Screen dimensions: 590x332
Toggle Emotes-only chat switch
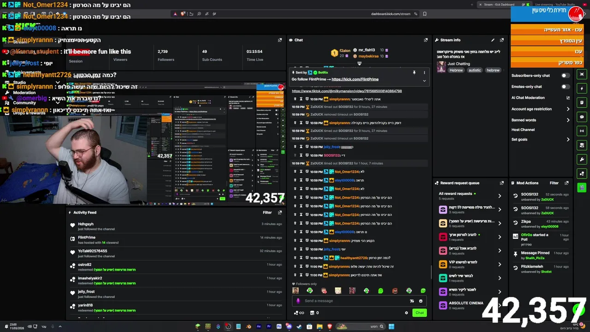tap(565, 87)
